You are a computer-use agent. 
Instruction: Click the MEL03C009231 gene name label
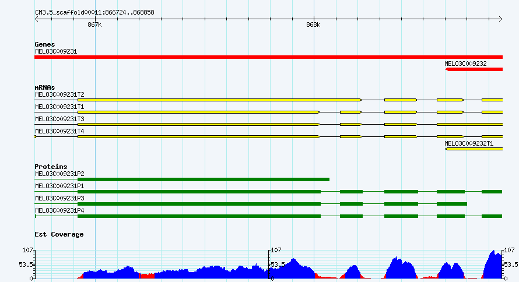(x=56, y=52)
